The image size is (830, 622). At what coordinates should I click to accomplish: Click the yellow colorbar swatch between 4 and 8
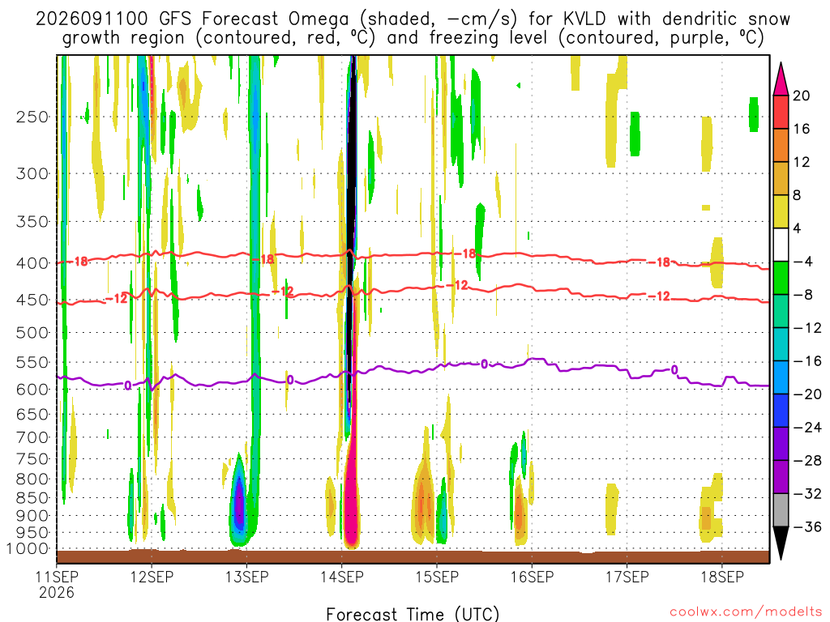781,212
